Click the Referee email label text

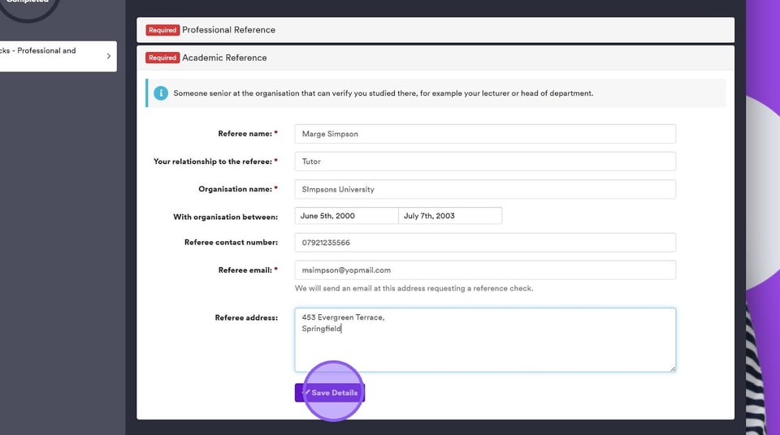click(x=244, y=270)
